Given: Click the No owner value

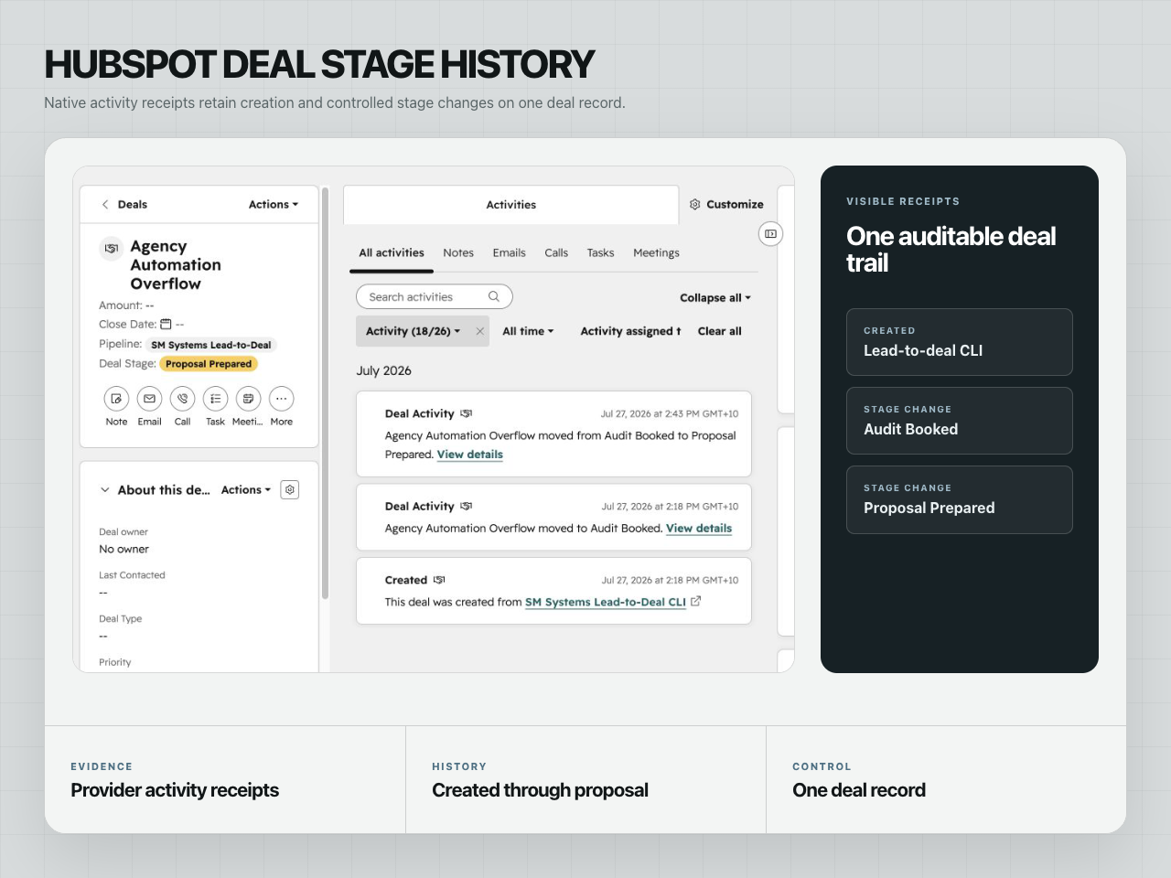Looking at the screenshot, I should pos(124,550).
